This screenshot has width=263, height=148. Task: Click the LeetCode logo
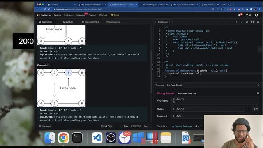point(44,15)
